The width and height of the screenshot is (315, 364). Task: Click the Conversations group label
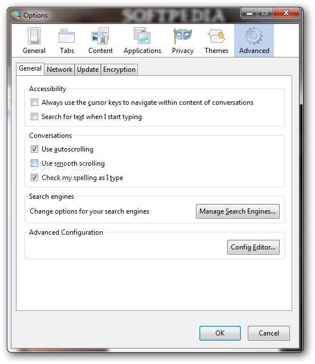point(50,136)
